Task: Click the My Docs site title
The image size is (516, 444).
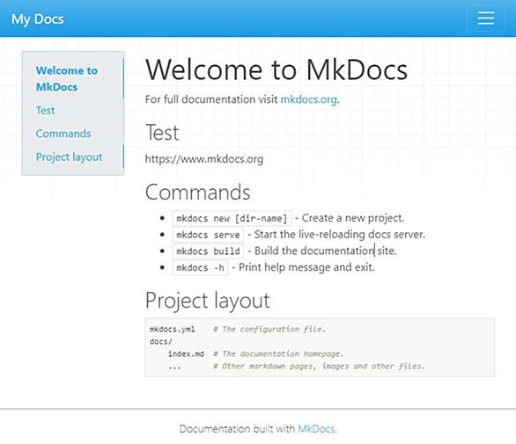Action: [x=38, y=19]
